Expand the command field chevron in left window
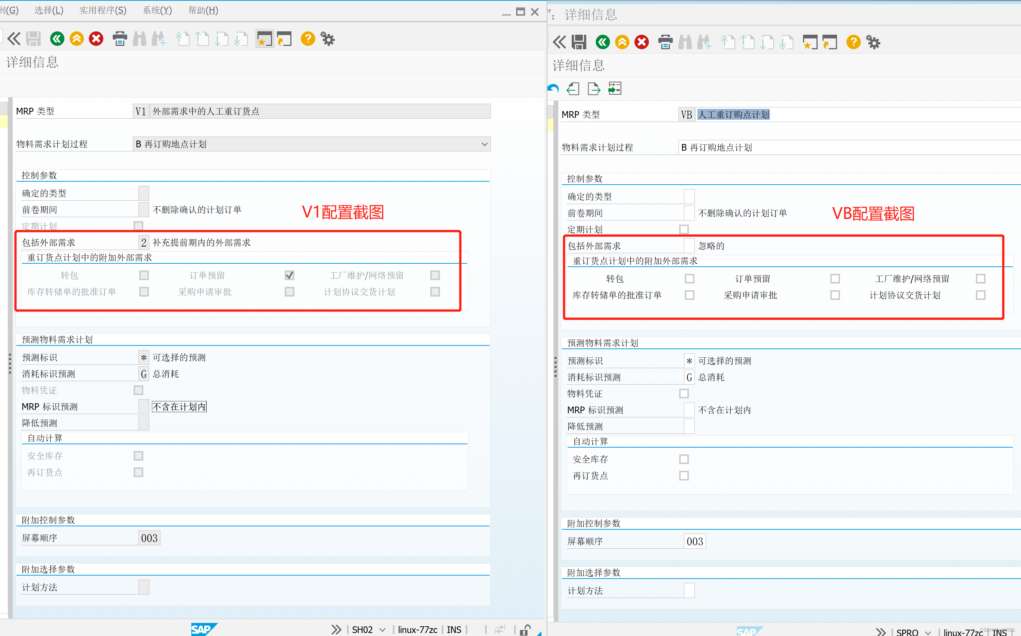This screenshot has height=636, width=1021. click(14, 39)
